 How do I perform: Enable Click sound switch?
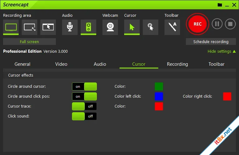tap(84, 116)
